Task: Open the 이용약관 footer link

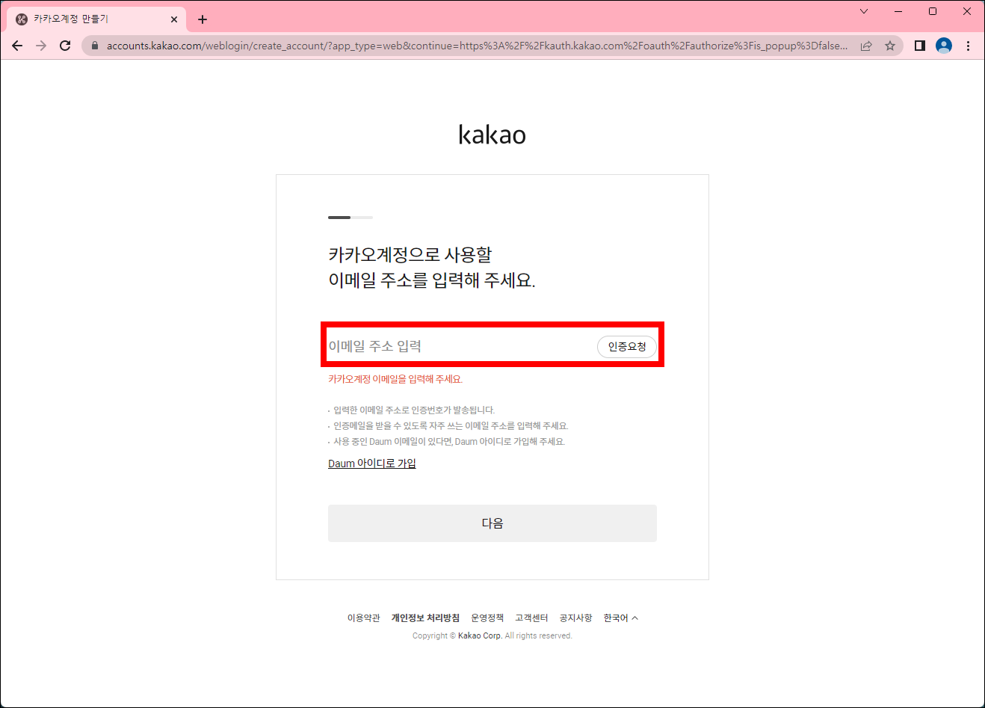Action: point(364,618)
